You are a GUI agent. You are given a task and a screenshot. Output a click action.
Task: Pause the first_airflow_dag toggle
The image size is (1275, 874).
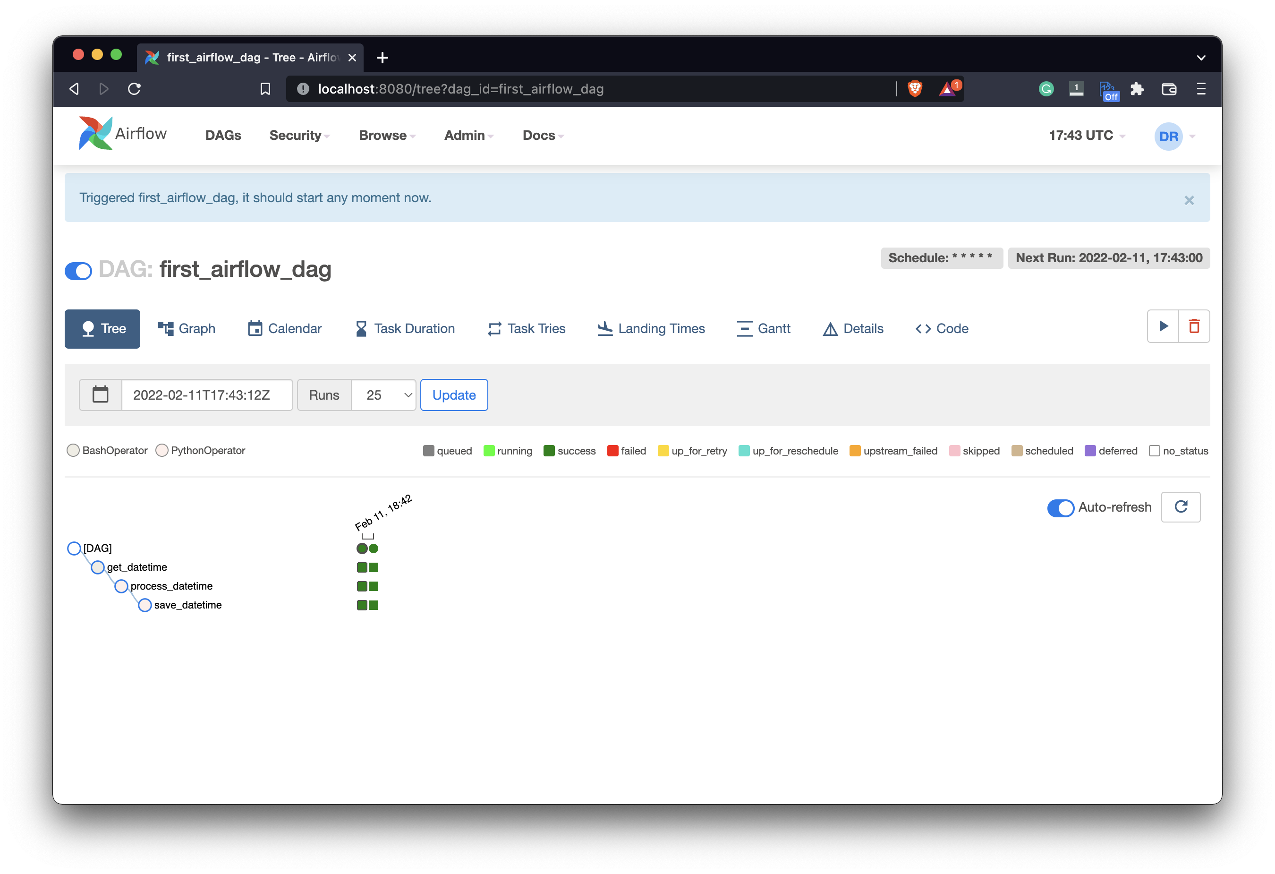pos(78,271)
